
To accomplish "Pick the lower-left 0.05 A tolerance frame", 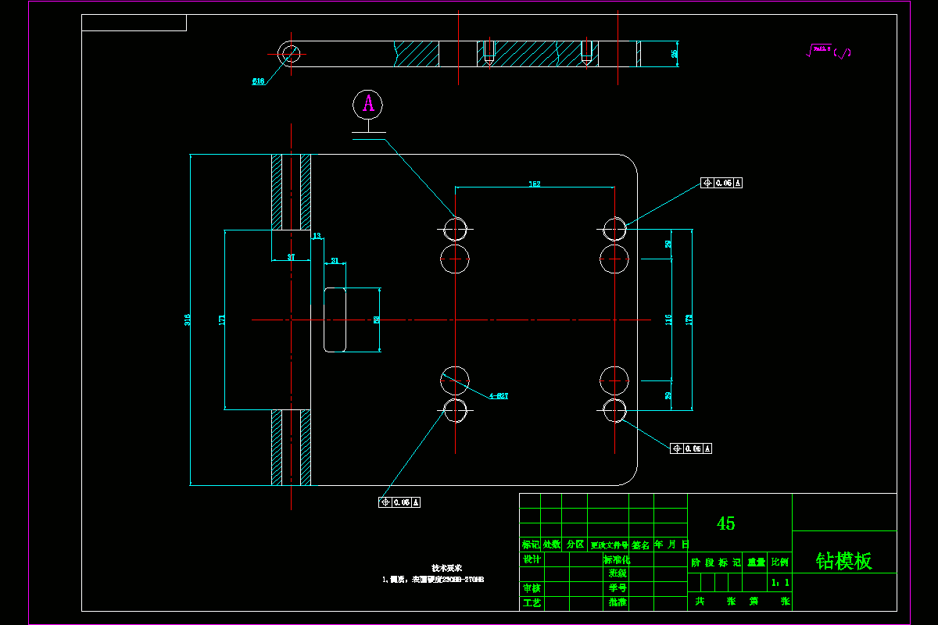I will coord(399,502).
